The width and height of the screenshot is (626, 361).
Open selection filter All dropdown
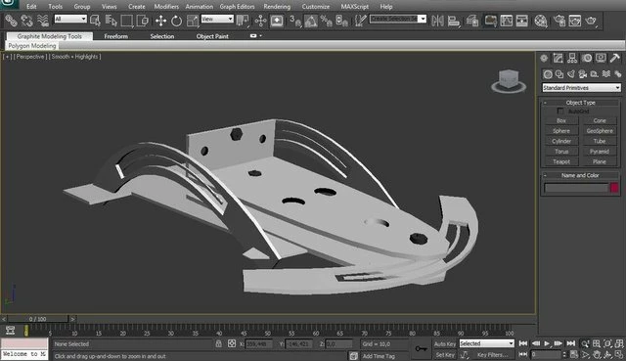pyautogui.click(x=70, y=19)
